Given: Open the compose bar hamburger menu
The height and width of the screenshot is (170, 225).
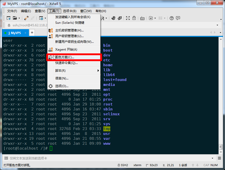Looking at the screenshot, I should click(x=219, y=158).
